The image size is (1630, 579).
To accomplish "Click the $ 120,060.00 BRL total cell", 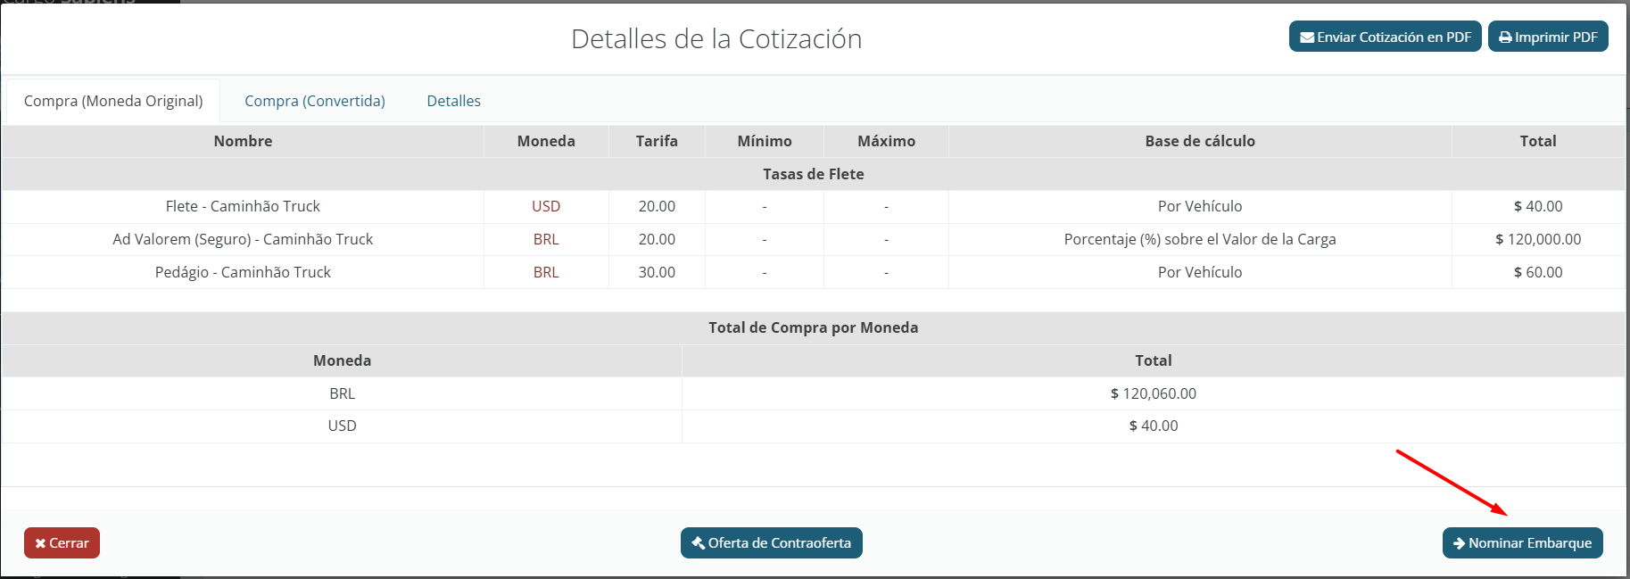I will pos(1153,393).
